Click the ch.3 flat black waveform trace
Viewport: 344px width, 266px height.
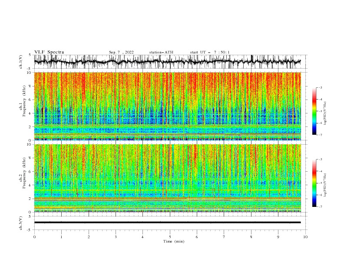167,223
